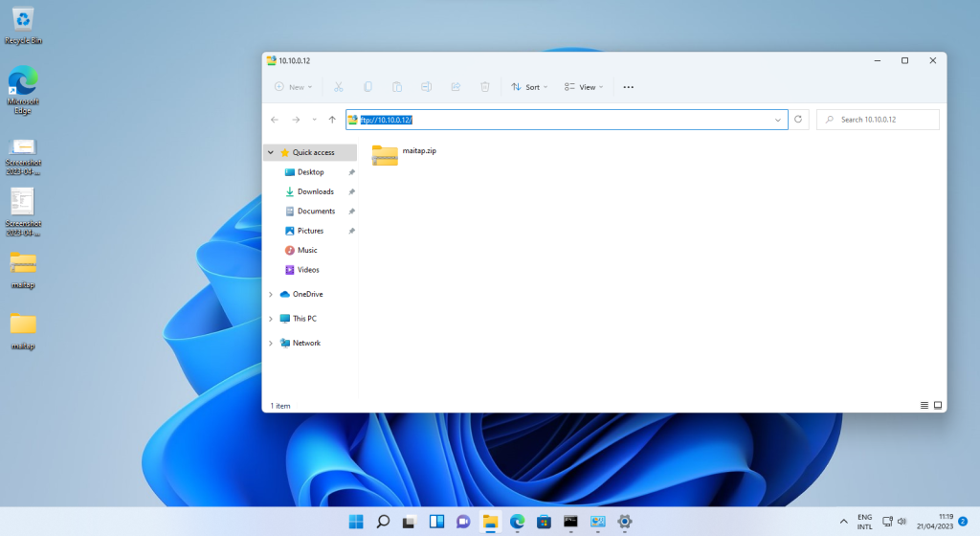Open Microsoft Store from the taskbar
The image size is (980, 536).
point(544,522)
